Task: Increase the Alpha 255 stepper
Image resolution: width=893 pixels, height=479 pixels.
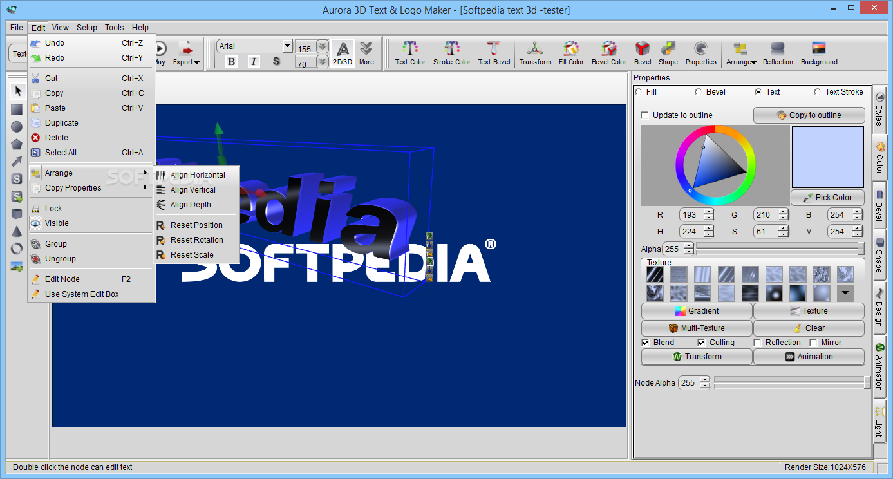Action: point(689,245)
